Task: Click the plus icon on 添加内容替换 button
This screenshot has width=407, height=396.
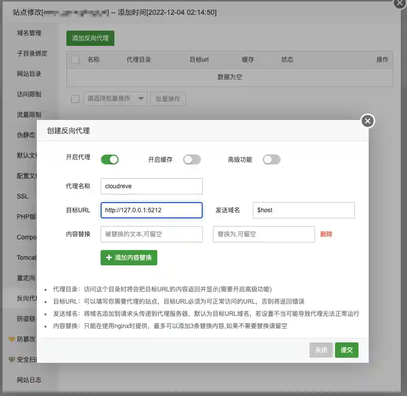Action: 109,258
